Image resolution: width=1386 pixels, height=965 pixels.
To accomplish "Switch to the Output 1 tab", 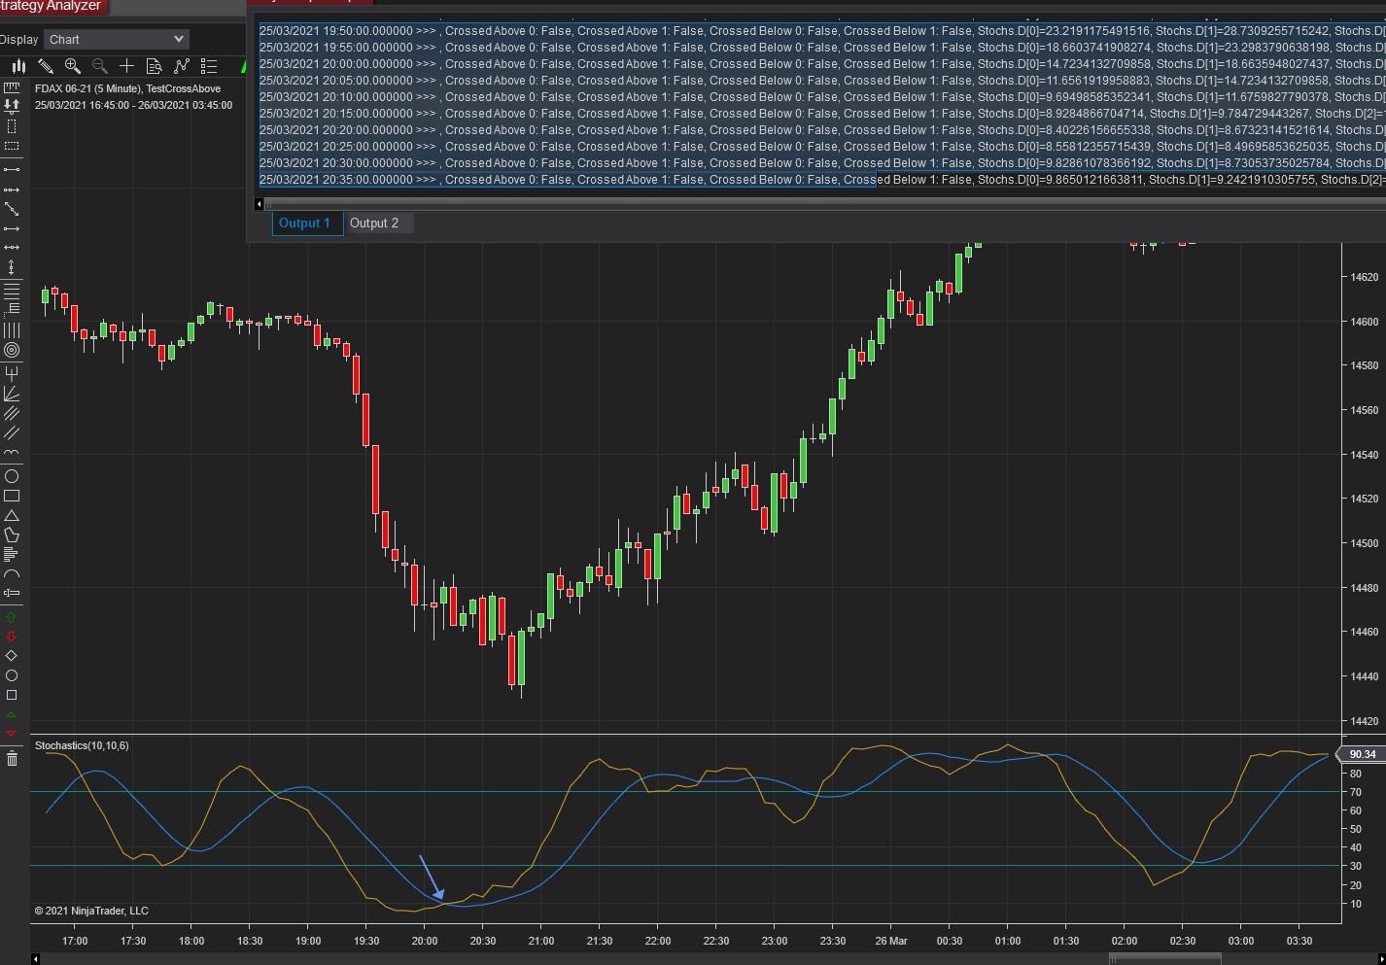I will point(305,224).
